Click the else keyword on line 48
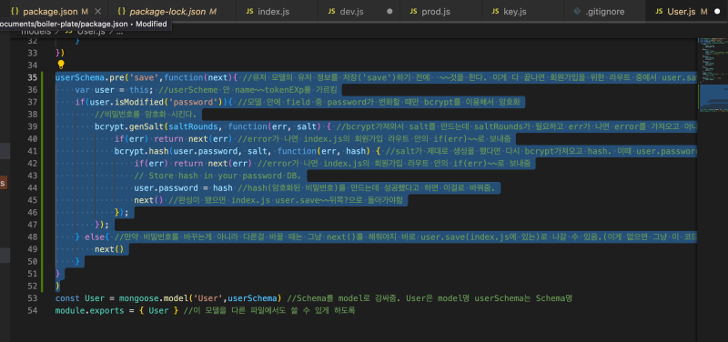The image size is (728, 342). (95, 237)
